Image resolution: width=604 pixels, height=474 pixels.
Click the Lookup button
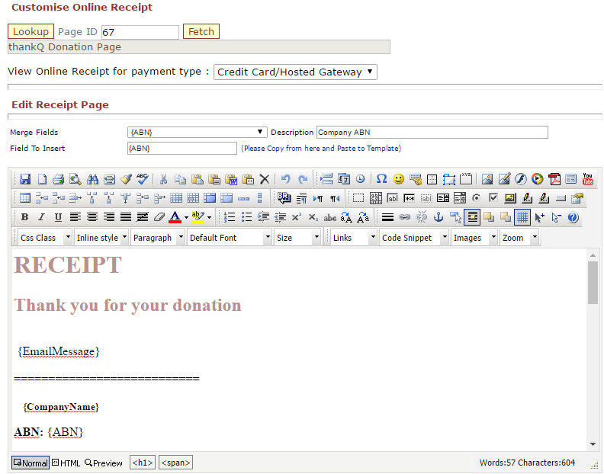[31, 31]
